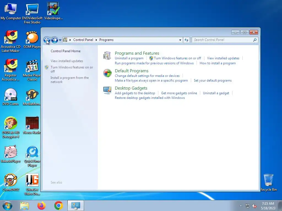Click the Forward navigation arrow
This screenshot has height=211, width=282.
55,40
